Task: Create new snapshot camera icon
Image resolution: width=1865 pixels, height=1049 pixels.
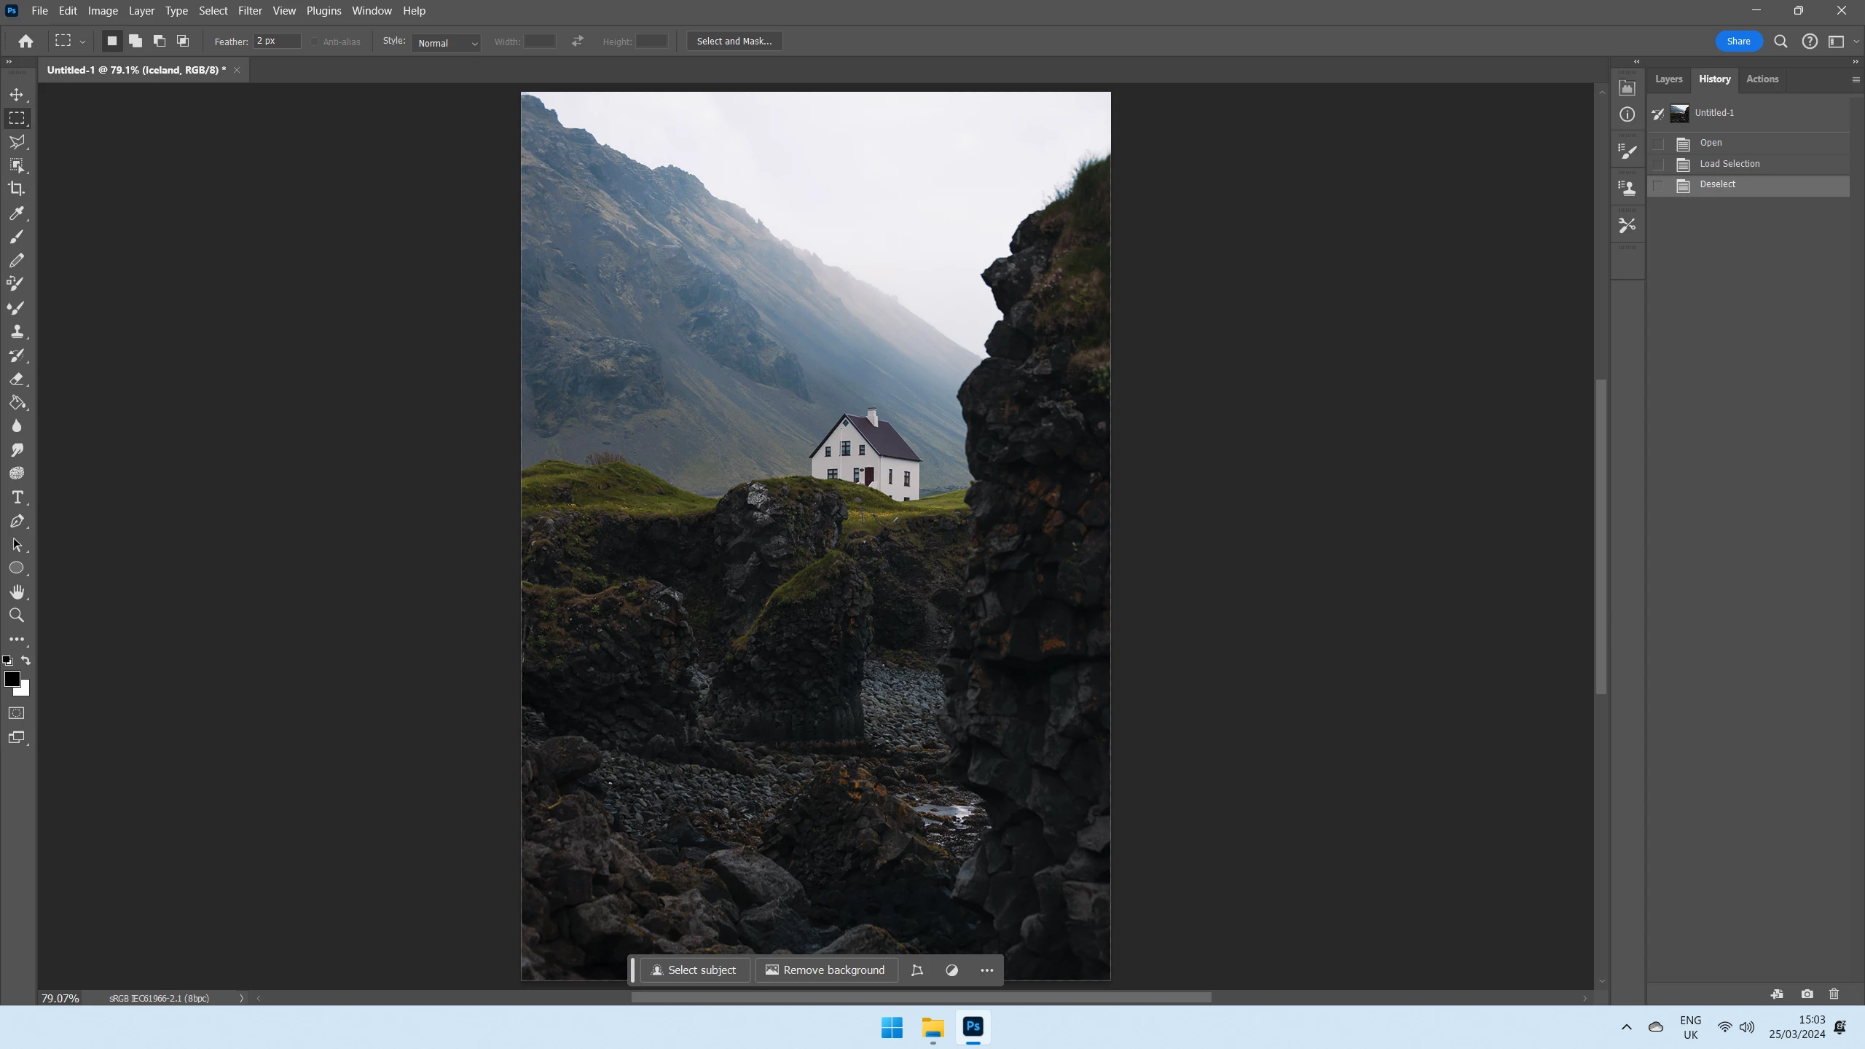Action: pos(1807,994)
